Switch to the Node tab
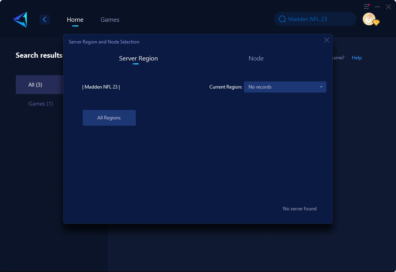The image size is (396, 272). pos(256,58)
